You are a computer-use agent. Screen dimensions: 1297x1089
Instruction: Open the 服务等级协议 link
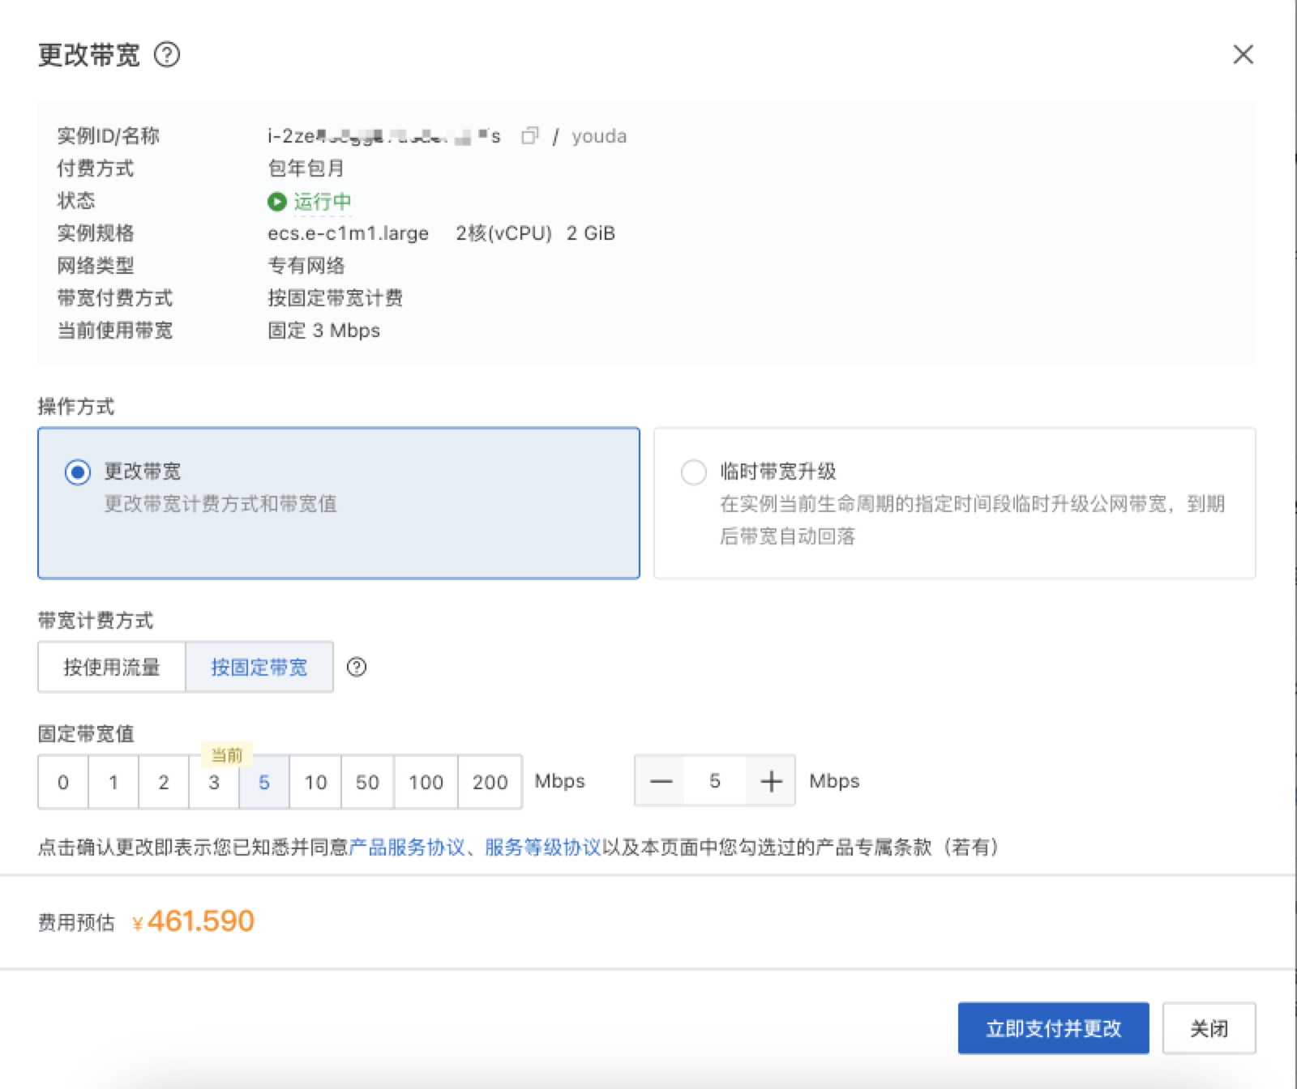coord(542,848)
